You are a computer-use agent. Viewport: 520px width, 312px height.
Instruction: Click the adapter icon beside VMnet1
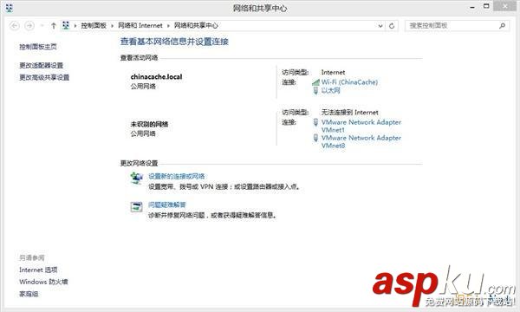[315, 122]
